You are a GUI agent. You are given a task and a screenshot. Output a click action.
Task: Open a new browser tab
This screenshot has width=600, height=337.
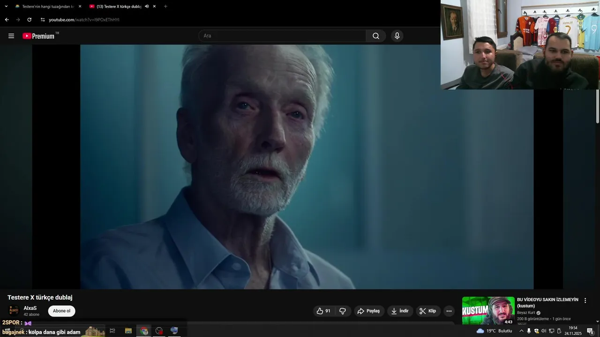coord(165,7)
